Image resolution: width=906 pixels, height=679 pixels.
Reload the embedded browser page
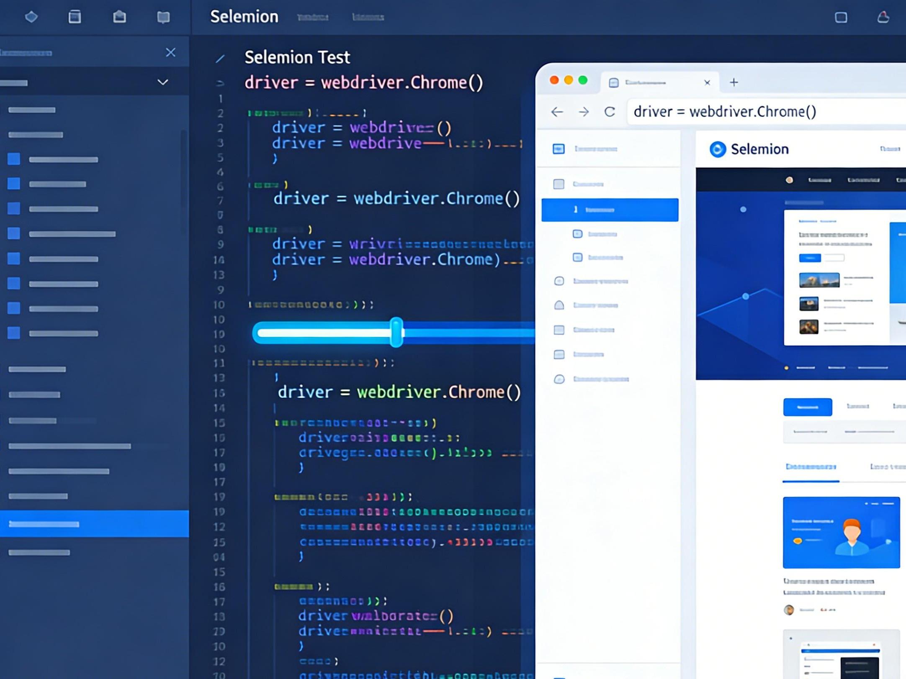pyautogui.click(x=610, y=112)
